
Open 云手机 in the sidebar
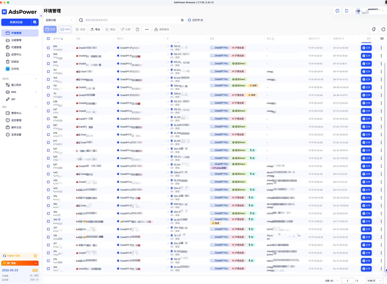20,69
